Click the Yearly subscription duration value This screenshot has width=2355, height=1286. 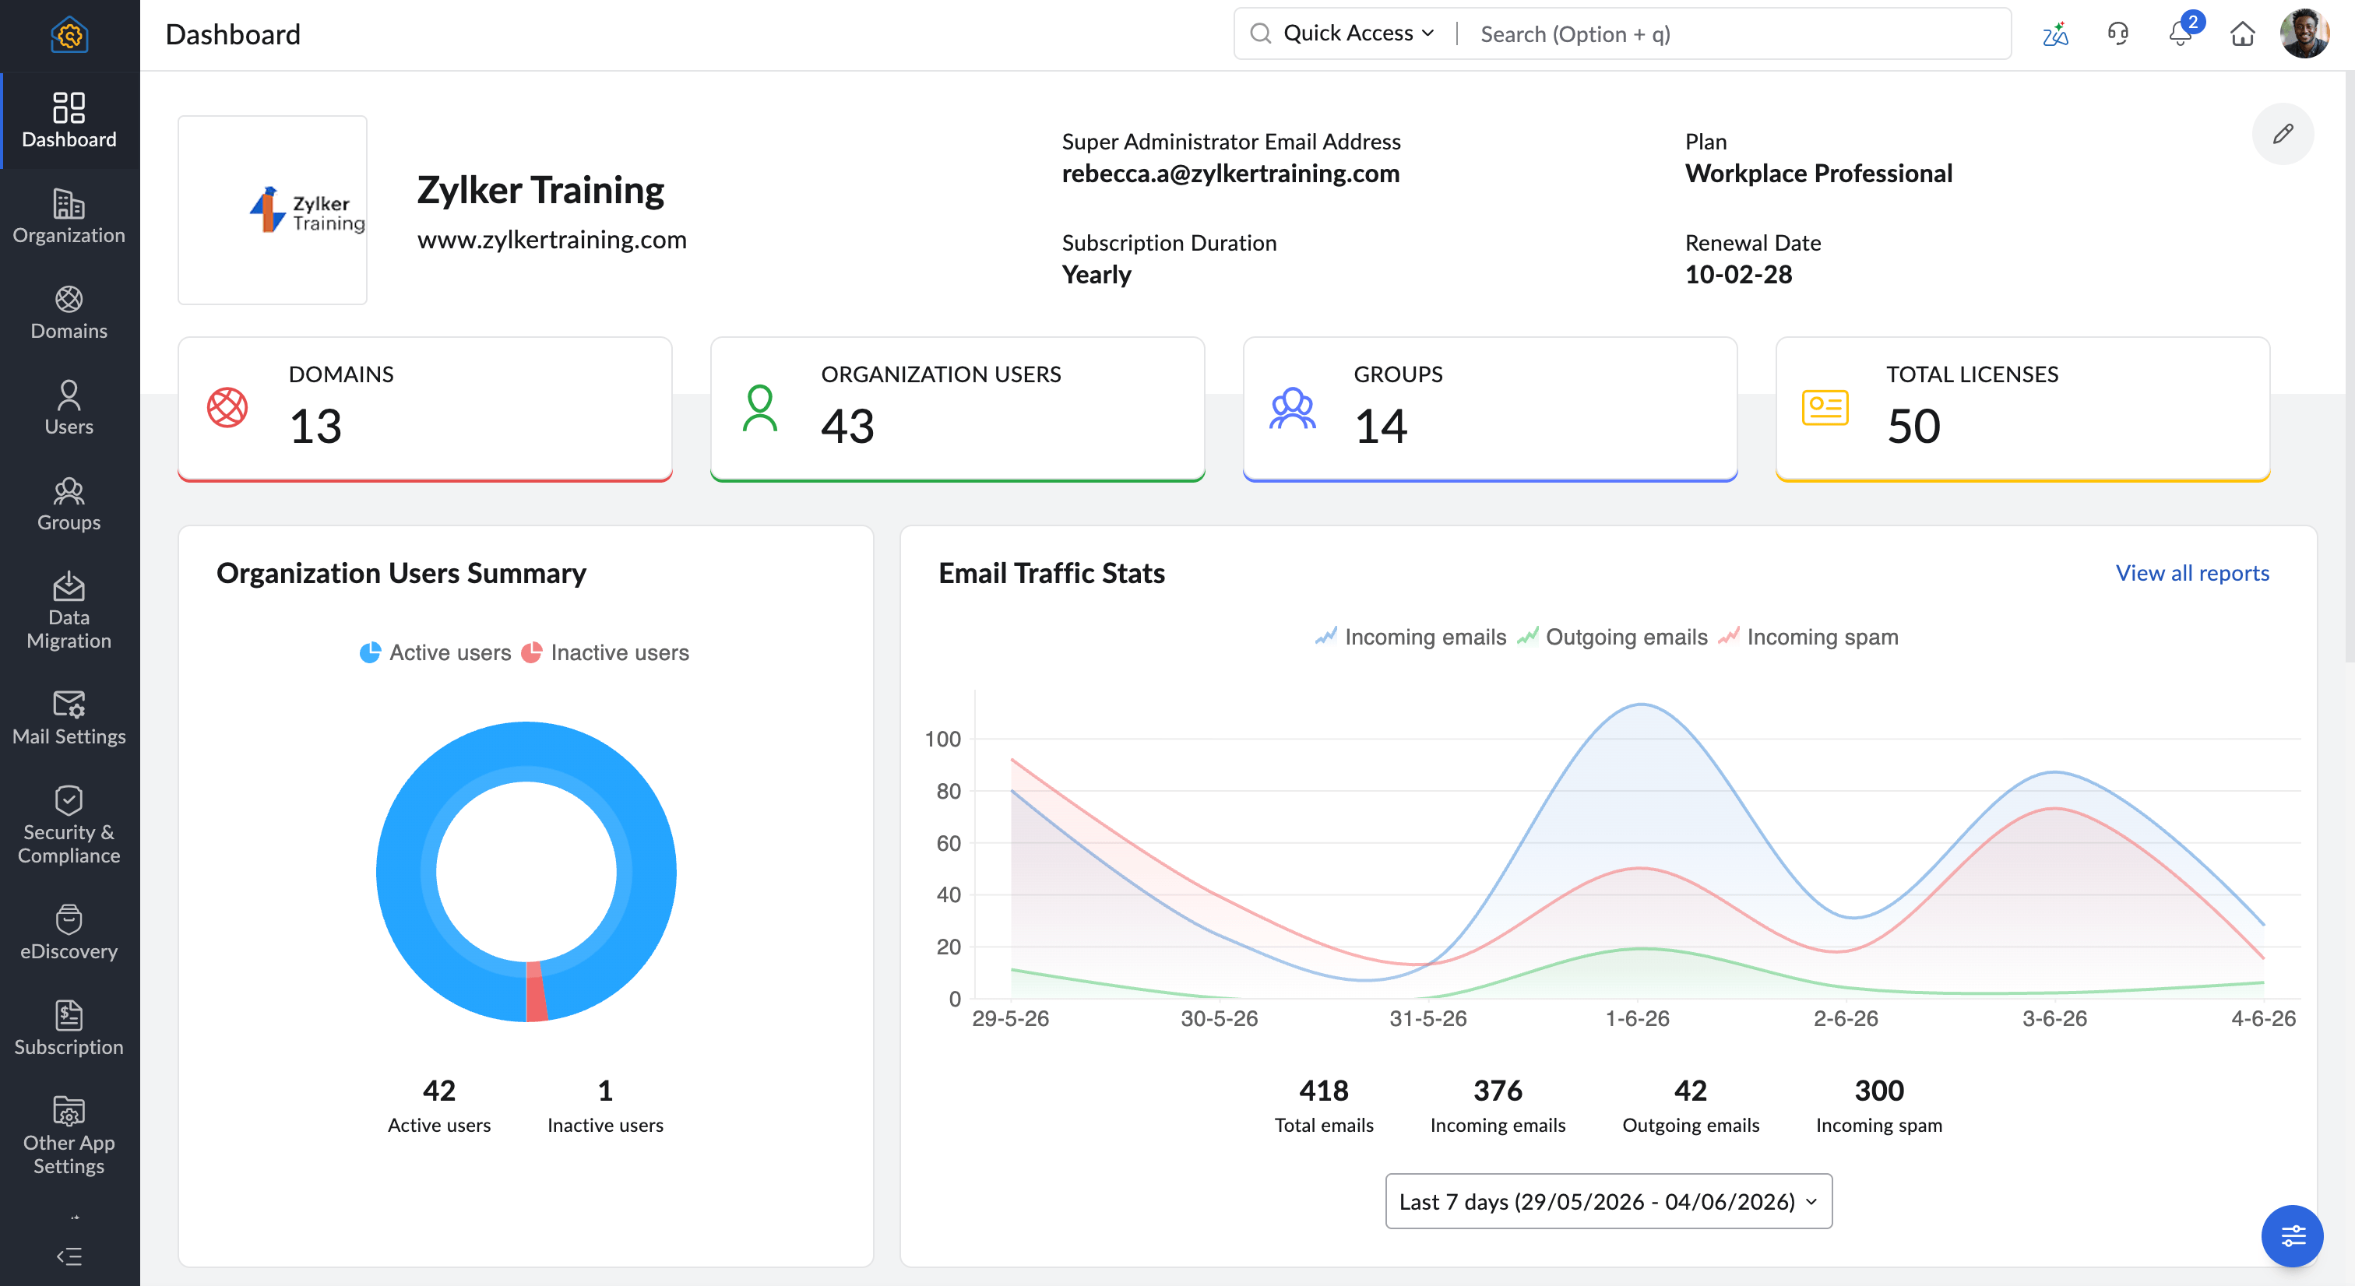pyautogui.click(x=1097, y=274)
